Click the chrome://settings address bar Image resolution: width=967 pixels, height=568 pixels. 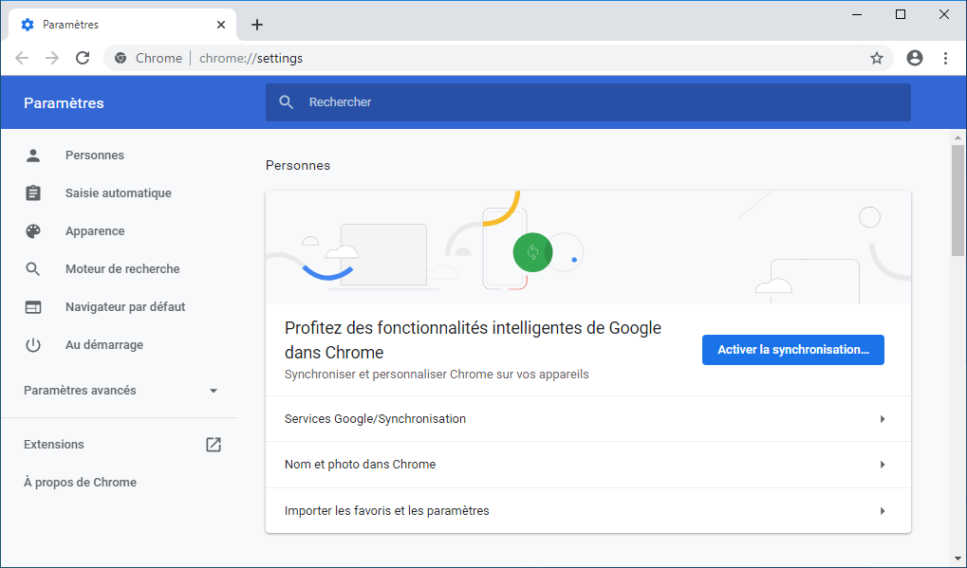pyautogui.click(x=499, y=58)
